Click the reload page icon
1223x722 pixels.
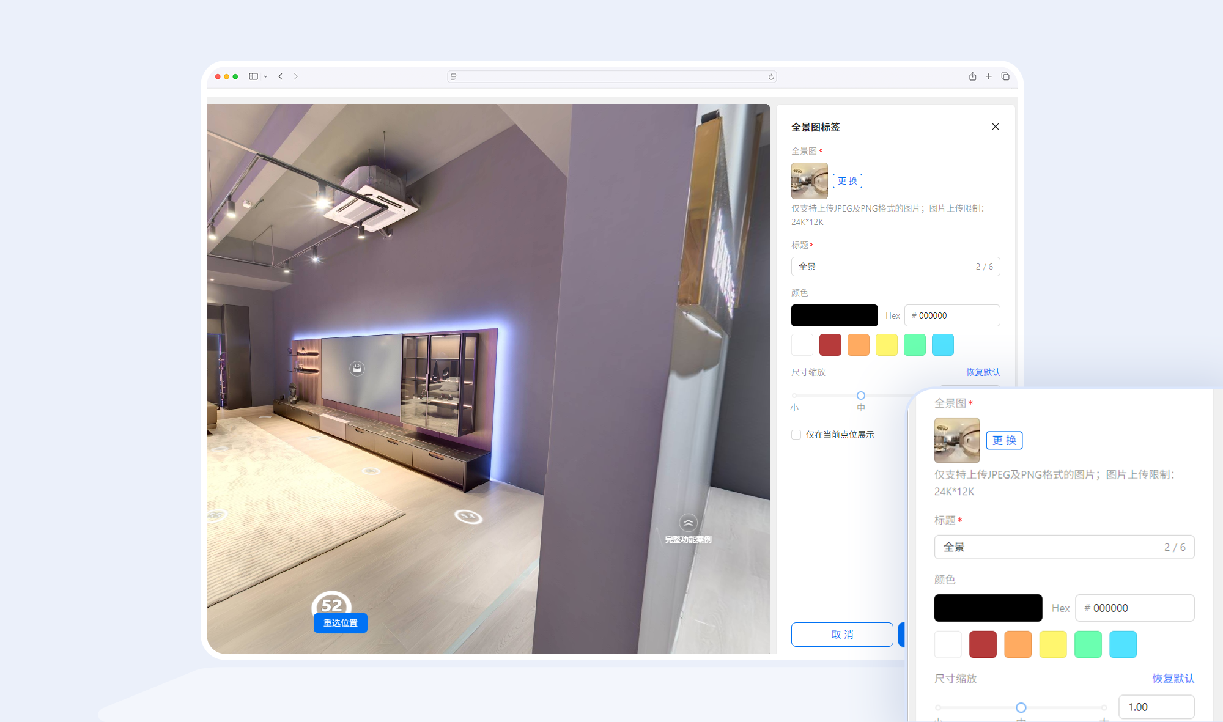pyautogui.click(x=771, y=76)
